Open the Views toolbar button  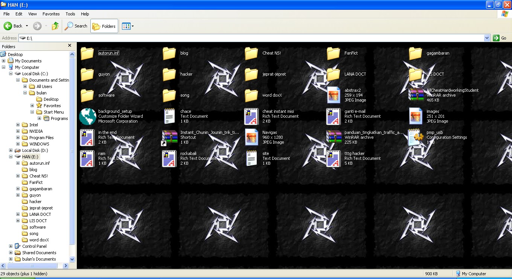pyautogui.click(x=128, y=26)
